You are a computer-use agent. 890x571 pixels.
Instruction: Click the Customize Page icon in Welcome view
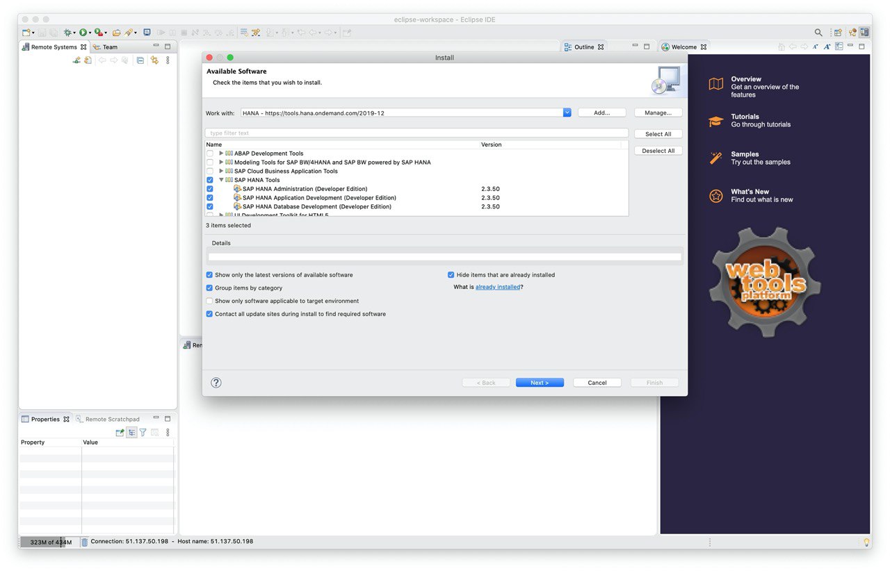pyautogui.click(x=839, y=47)
